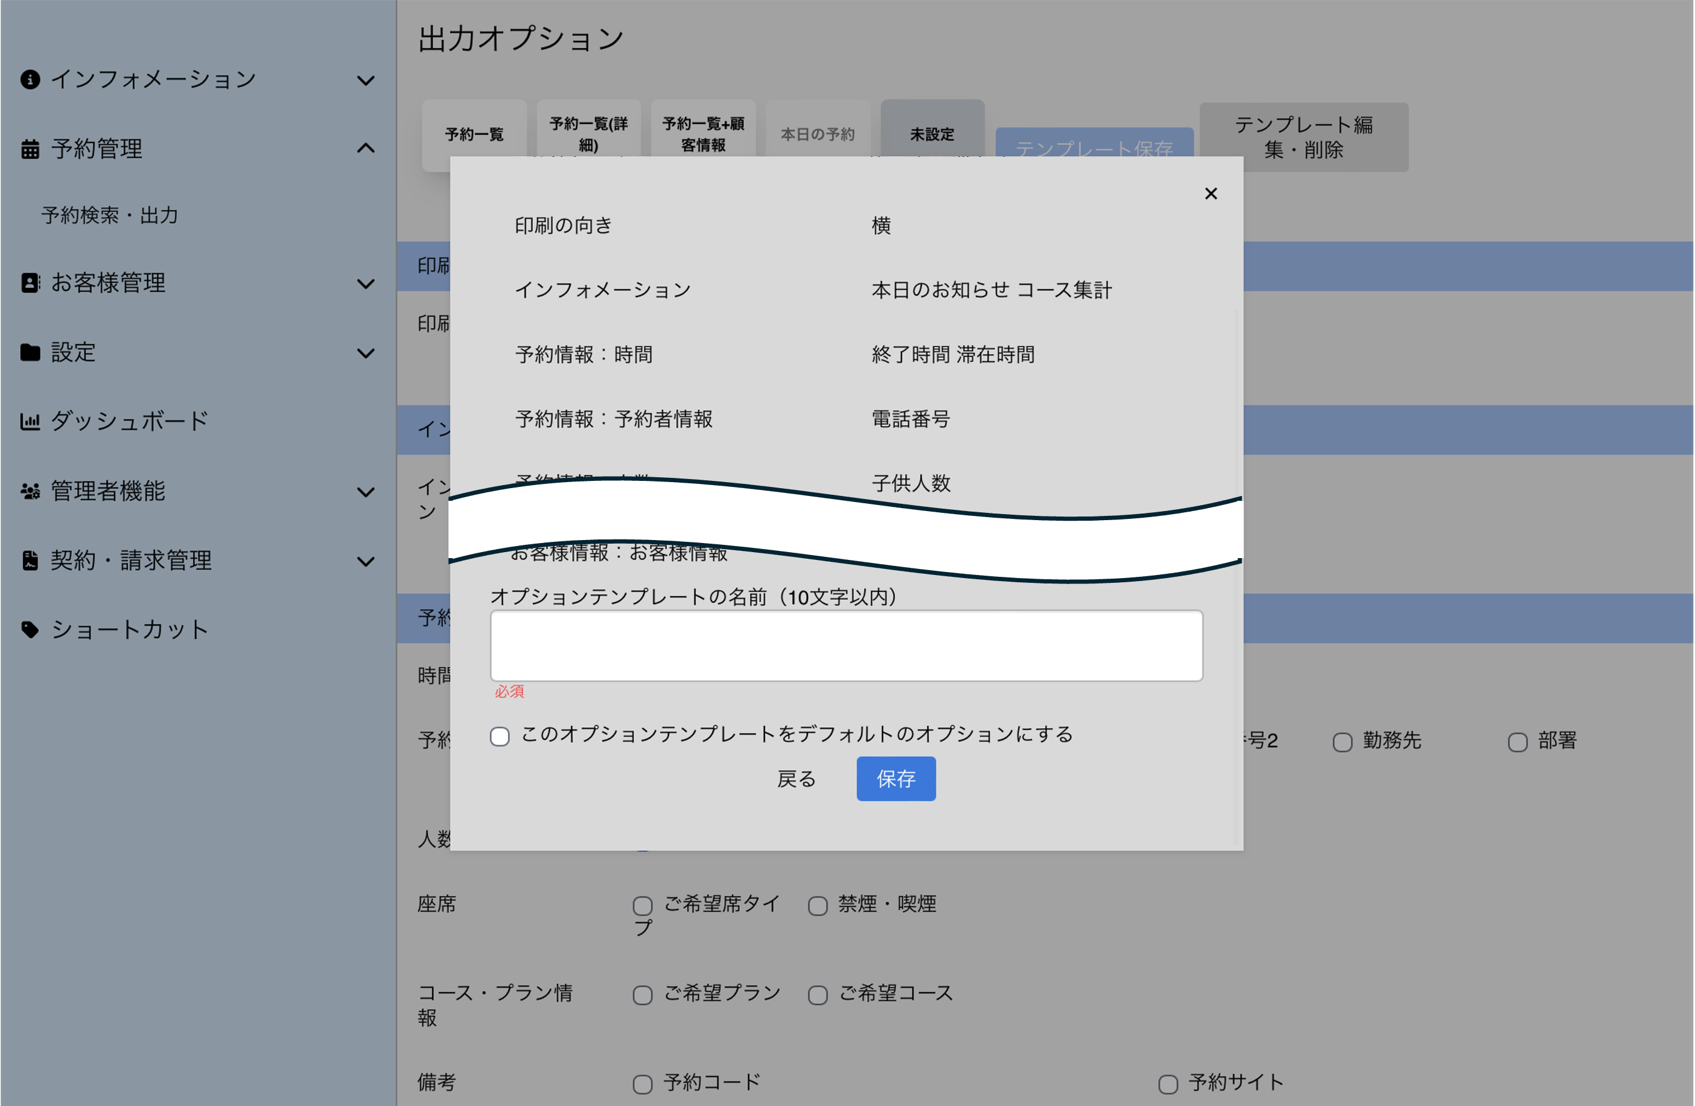
Task: Toggle the 予約コード checkbox
Action: (x=643, y=1084)
